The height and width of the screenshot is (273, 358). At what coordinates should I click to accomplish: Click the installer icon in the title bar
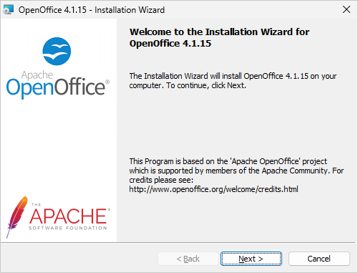(x=9, y=10)
